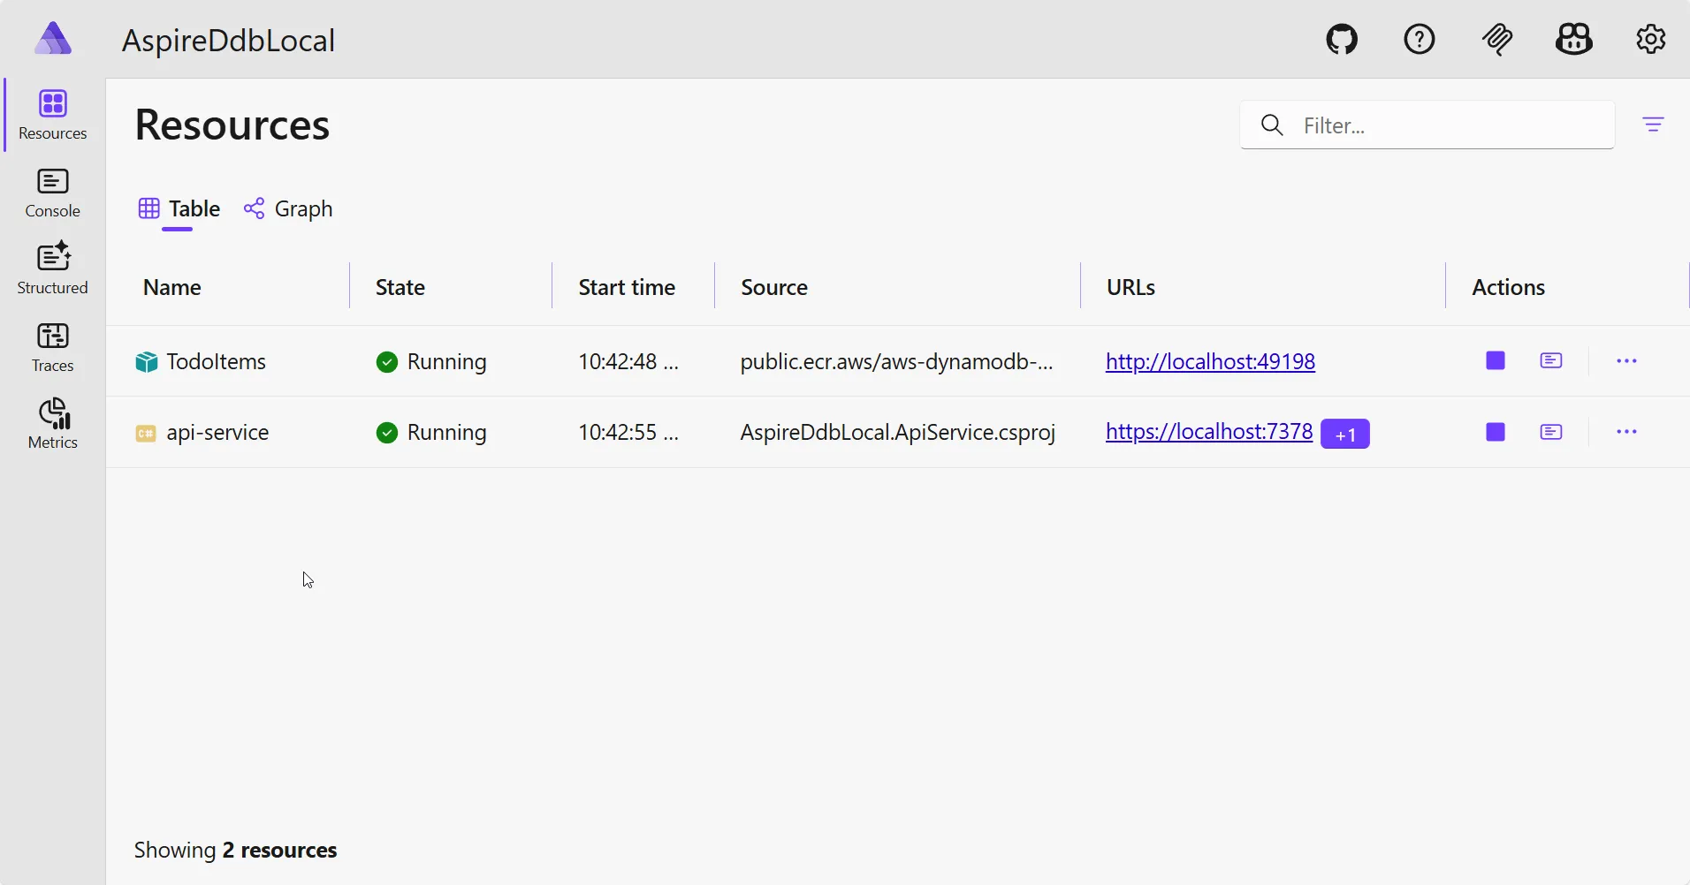The width and height of the screenshot is (1690, 885).
Task: Open http://localhost:49198 link
Action: [x=1210, y=361]
